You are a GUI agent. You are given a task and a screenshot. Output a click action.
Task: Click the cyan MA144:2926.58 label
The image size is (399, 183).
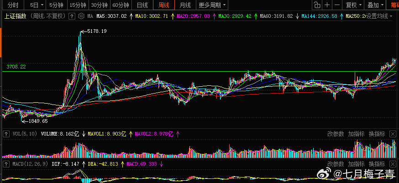tap(320, 16)
